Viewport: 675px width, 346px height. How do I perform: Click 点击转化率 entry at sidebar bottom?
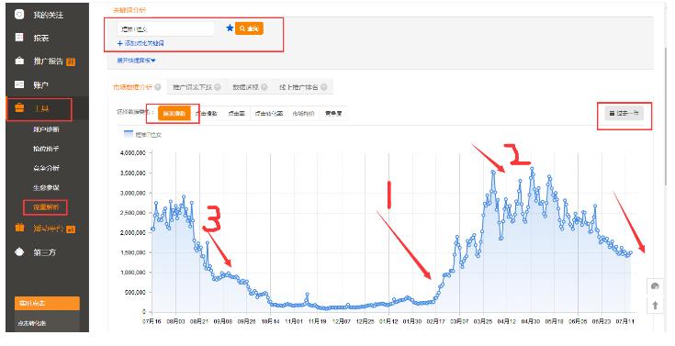(32, 323)
